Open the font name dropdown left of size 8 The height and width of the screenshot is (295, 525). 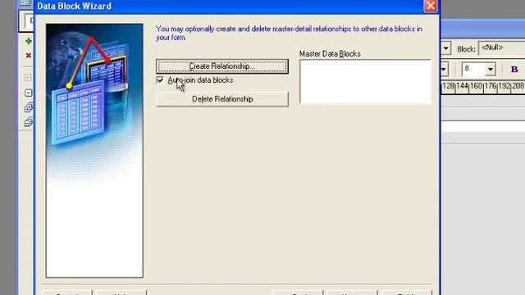pyautogui.click(x=444, y=70)
